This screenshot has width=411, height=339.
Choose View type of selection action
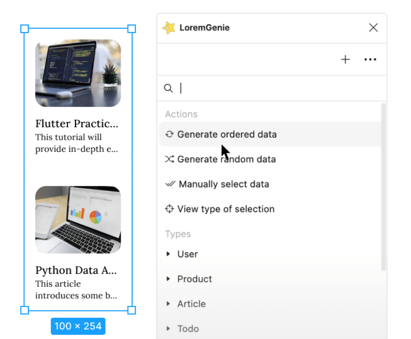point(270,209)
